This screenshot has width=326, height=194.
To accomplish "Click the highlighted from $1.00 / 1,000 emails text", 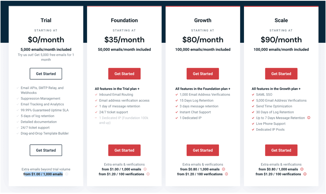I will [x=43, y=174].
